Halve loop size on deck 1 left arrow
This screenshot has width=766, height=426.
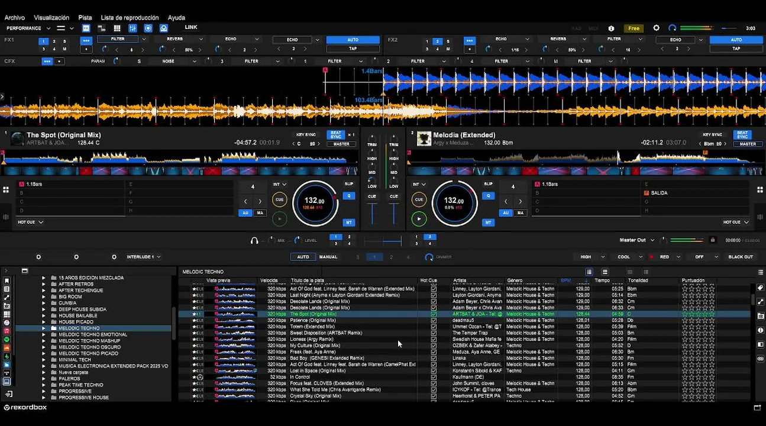click(x=245, y=201)
